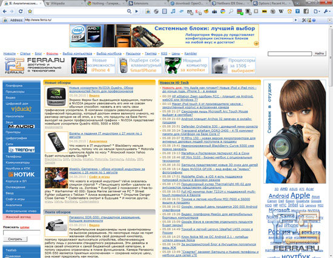Open the Форумы link in top navigation
This screenshot has height=258, width=333.
(52, 53)
